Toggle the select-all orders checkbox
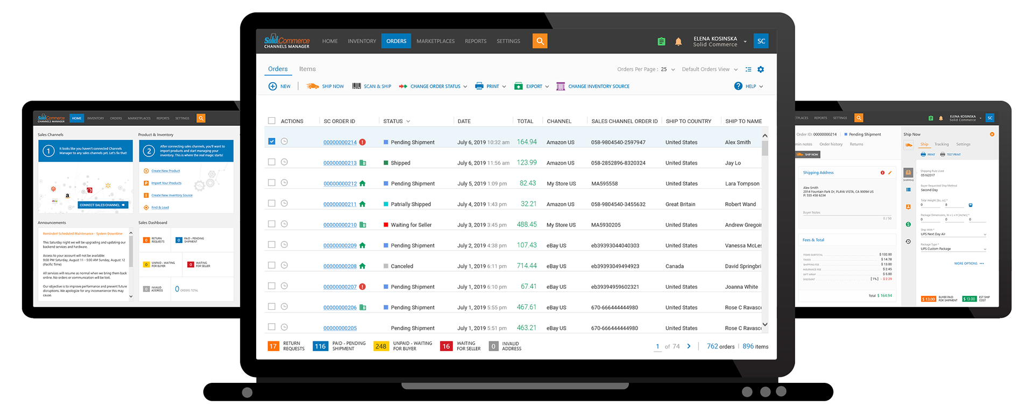Viewport: 1033px width, 413px height. pos(272,121)
